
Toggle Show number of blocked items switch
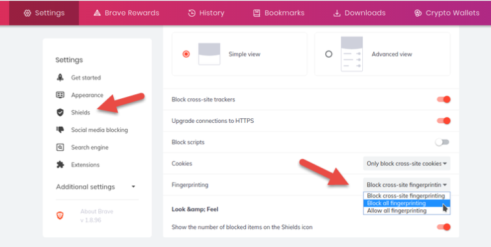pyautogui.click(x=444, y=227)
